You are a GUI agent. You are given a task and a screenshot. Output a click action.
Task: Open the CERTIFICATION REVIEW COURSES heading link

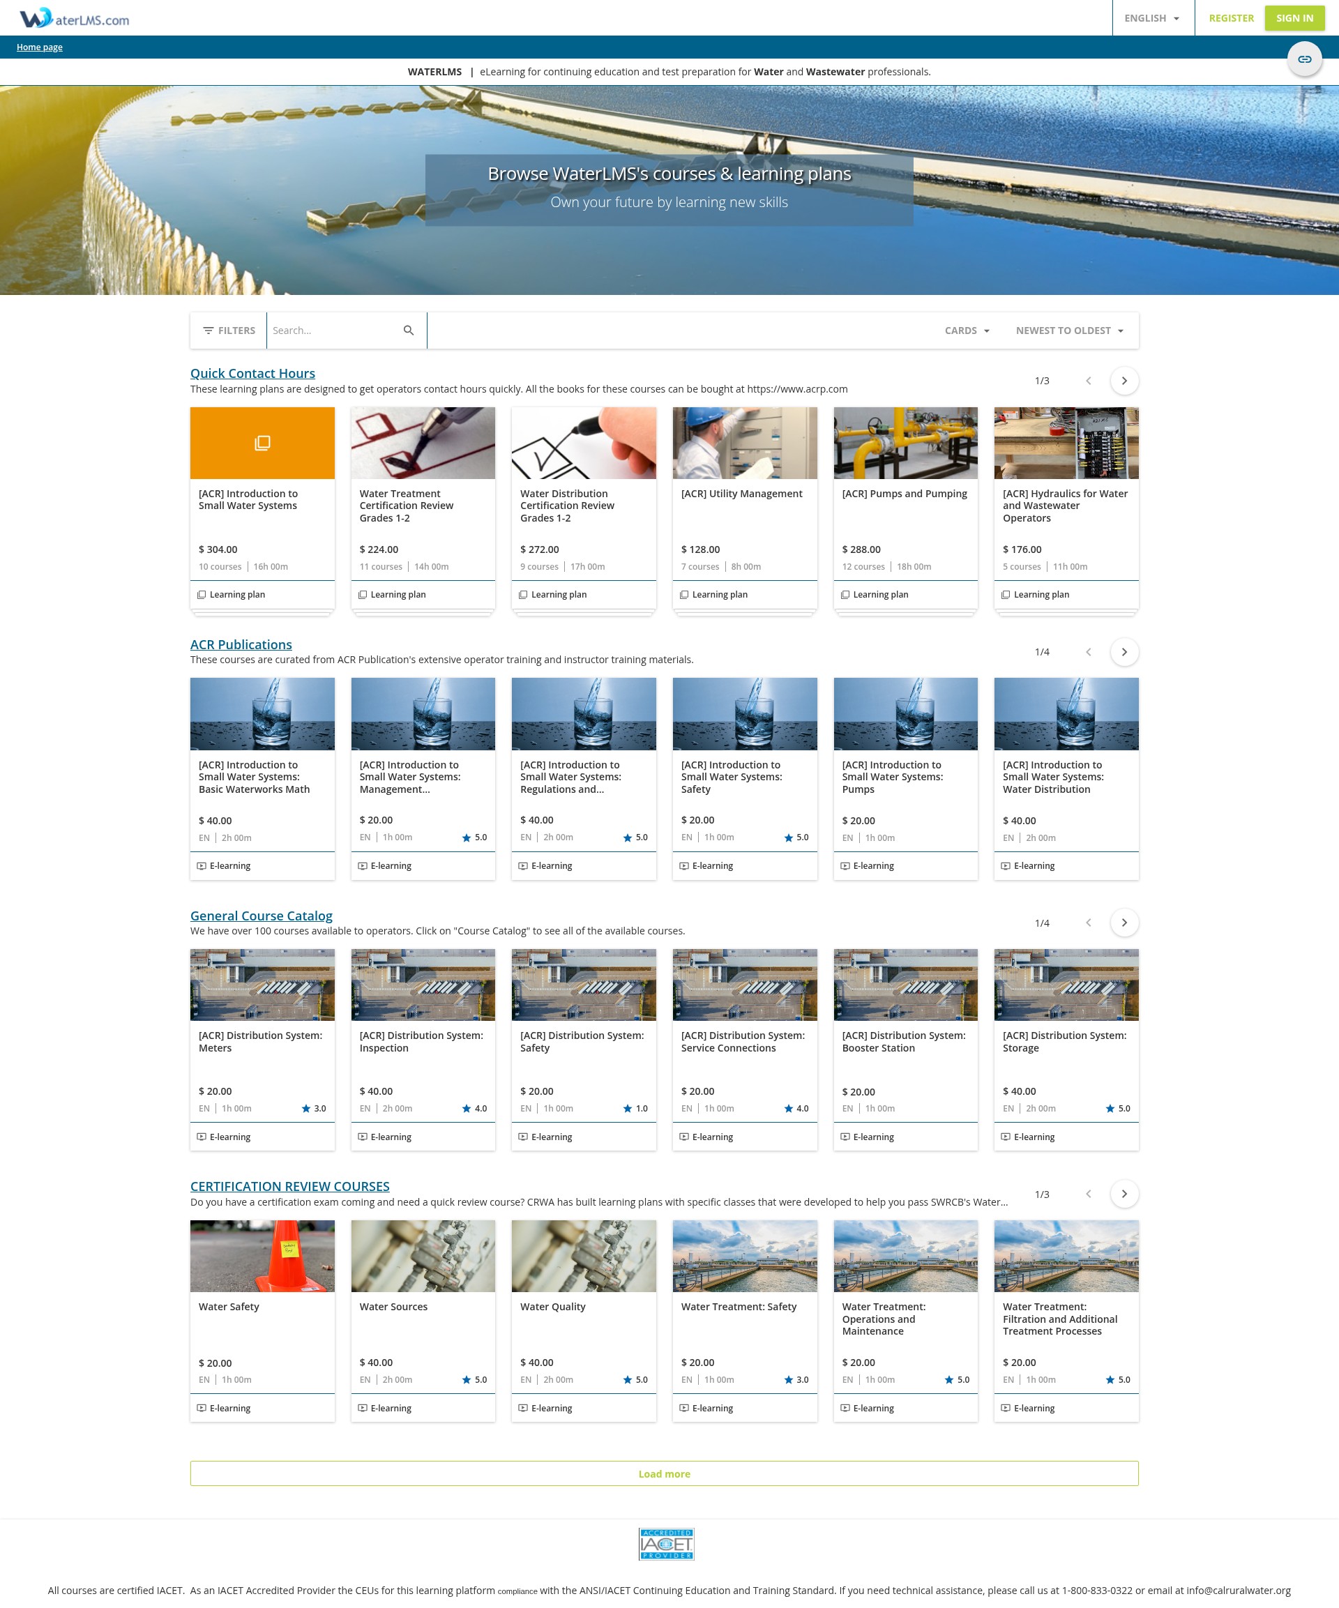point(289,1186)
